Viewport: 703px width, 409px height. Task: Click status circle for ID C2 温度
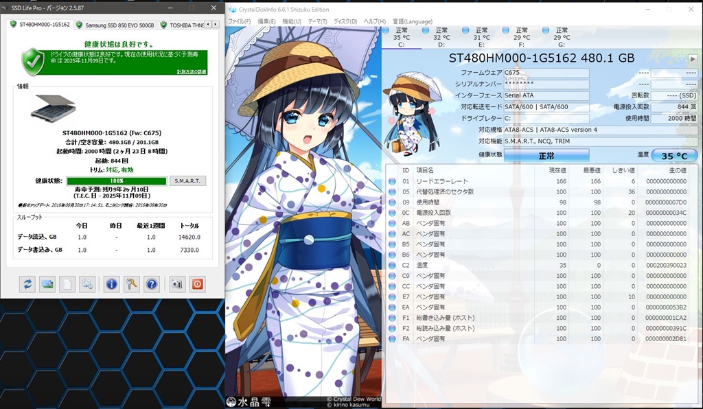click(x=392, y=265)
